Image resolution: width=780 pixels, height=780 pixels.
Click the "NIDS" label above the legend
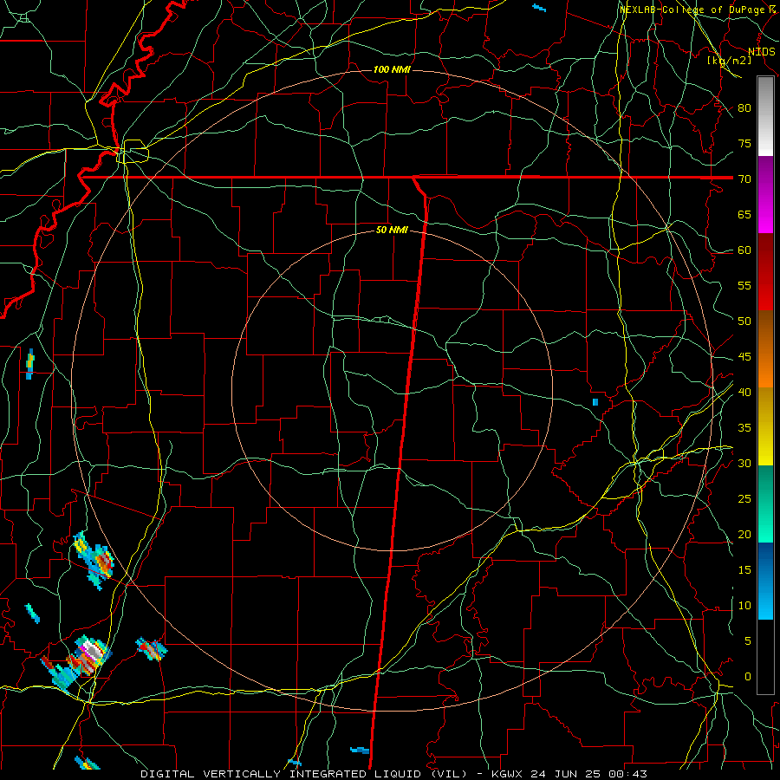pyautogui.click(x=762, y=52)
